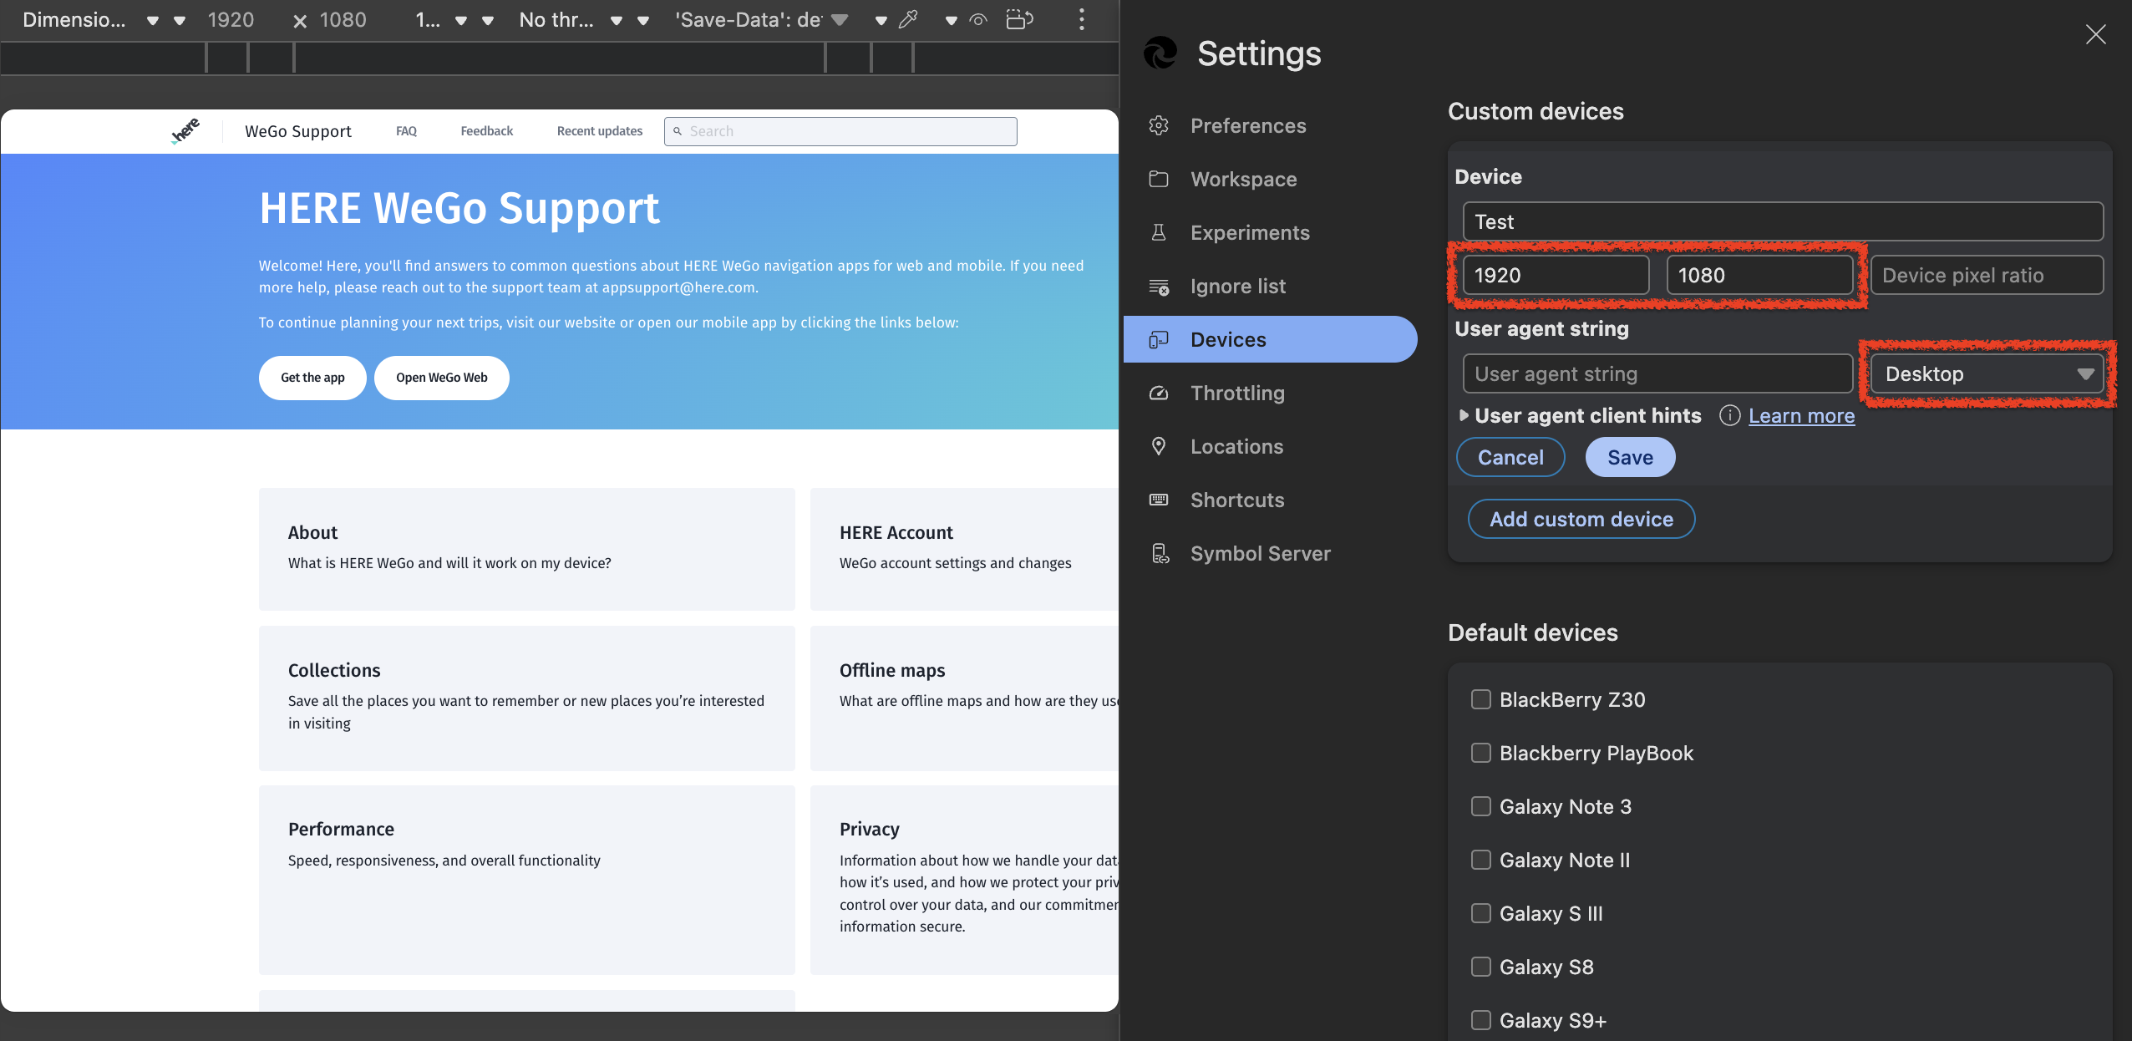Check the Galaxy S9+ checkbox
This screenshot has width=2132, height=1041.
(x=1481, y=1020)
